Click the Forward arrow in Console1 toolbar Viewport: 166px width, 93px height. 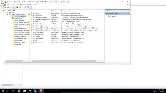(8, 7)
